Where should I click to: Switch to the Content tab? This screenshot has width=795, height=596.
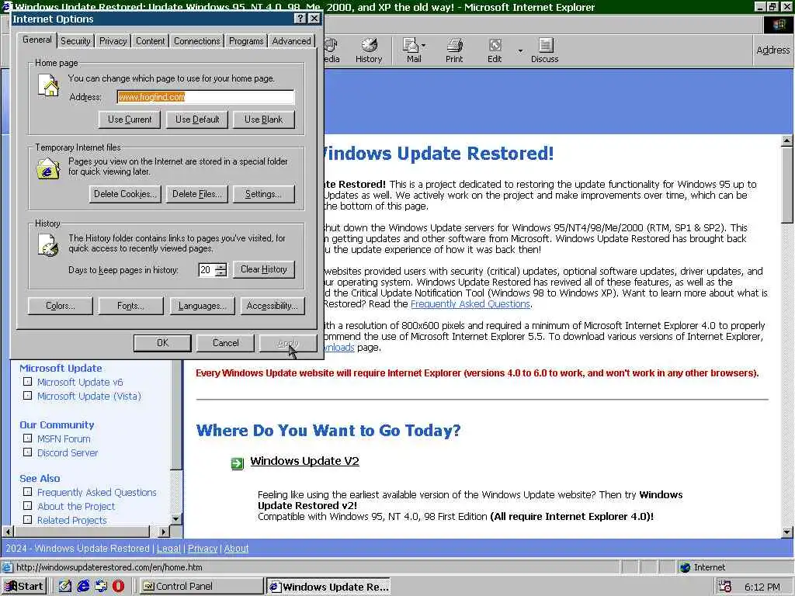pyautogui.click(x=150, y=41)
